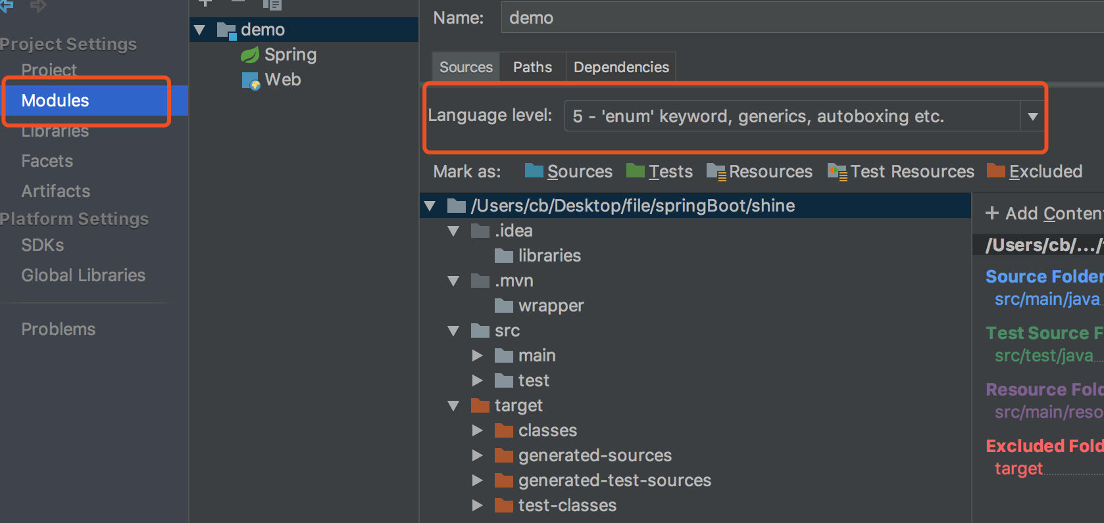Mark folder as Tests
Screen dimensions: 1104x523
(x=659, y=171)
